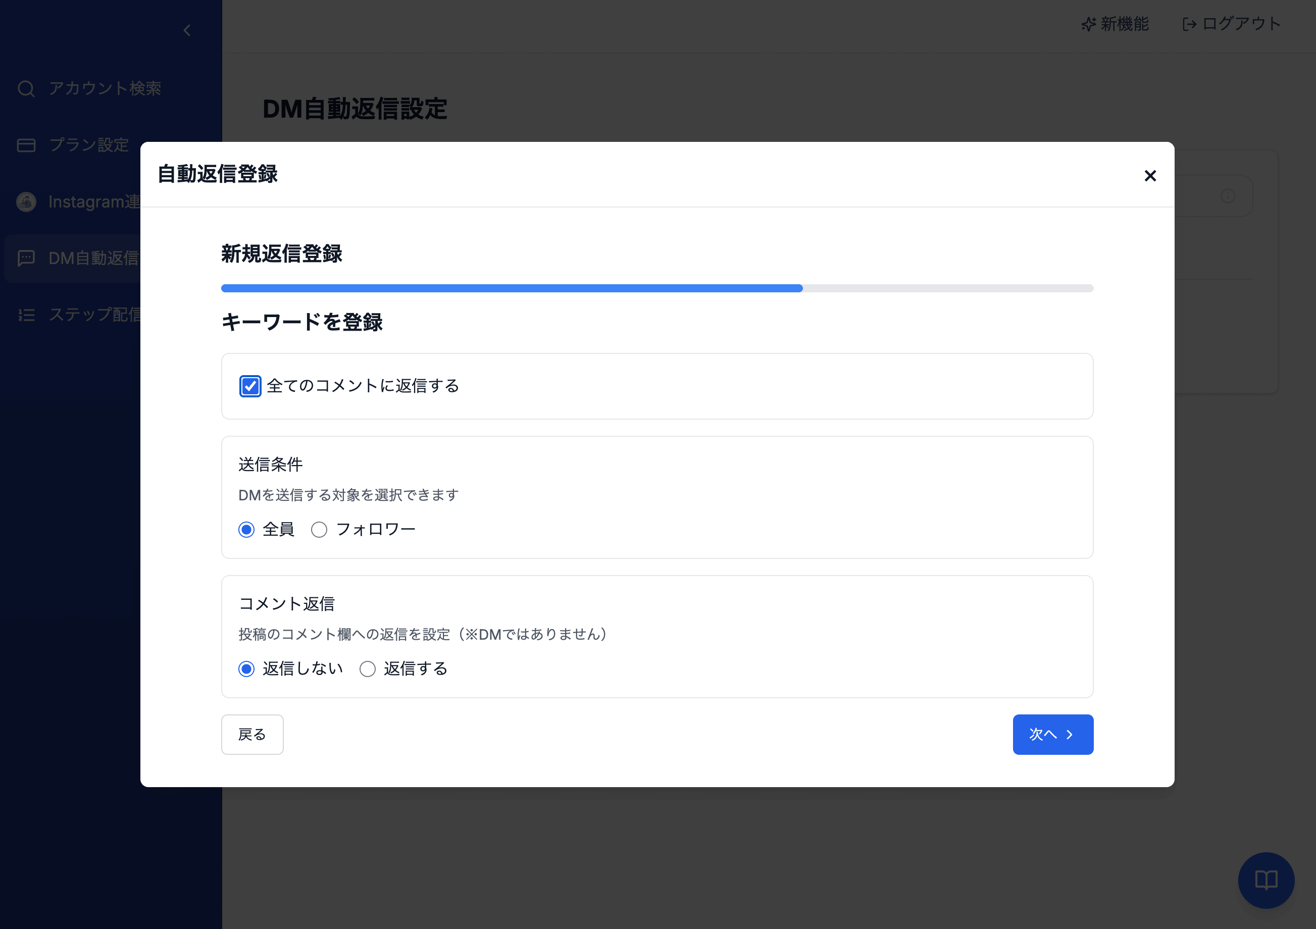Viewport: 1316px width, 929px height.
Task: Uncheck 全てのコメントに返信する checkbox
Action: coord(250,386)
